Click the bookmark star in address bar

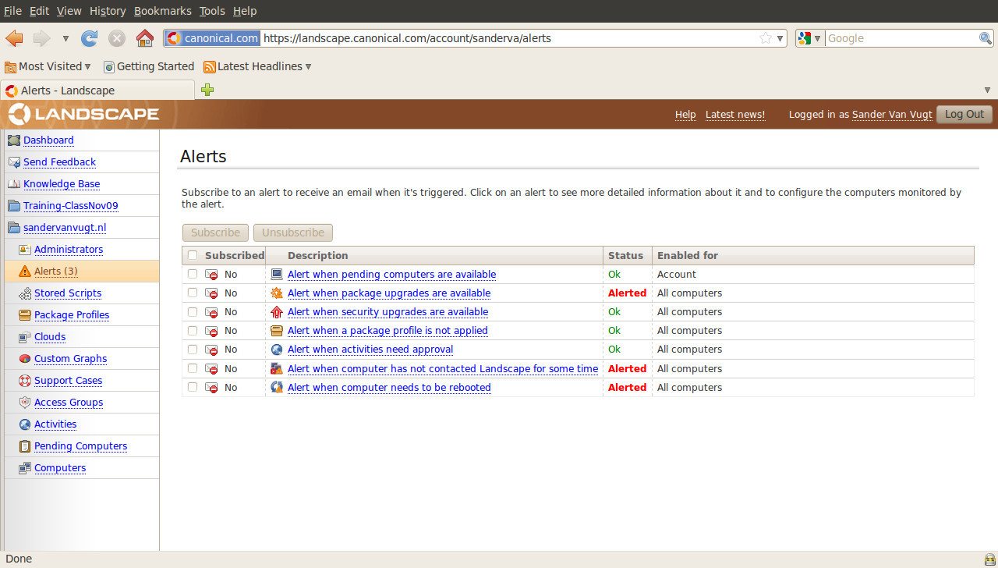(766, 38)
